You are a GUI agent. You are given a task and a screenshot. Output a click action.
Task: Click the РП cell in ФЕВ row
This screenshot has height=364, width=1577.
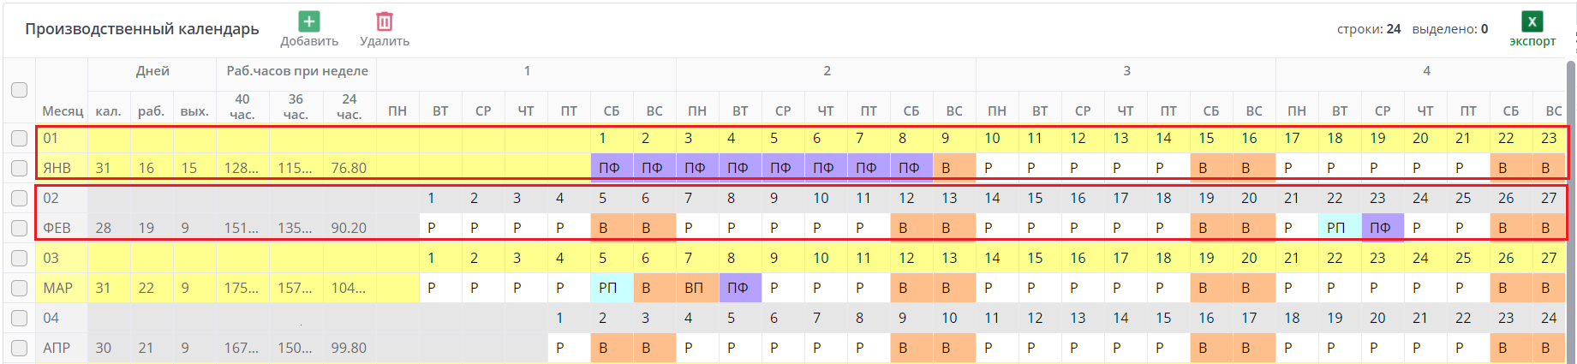click(x=1336, y=228)
